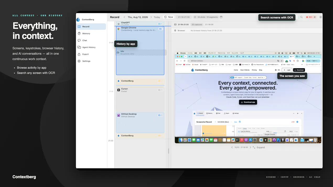Viewport: 333px width, 187px height.
Task: Click the 20 captures pill
Action: [197, 24]
